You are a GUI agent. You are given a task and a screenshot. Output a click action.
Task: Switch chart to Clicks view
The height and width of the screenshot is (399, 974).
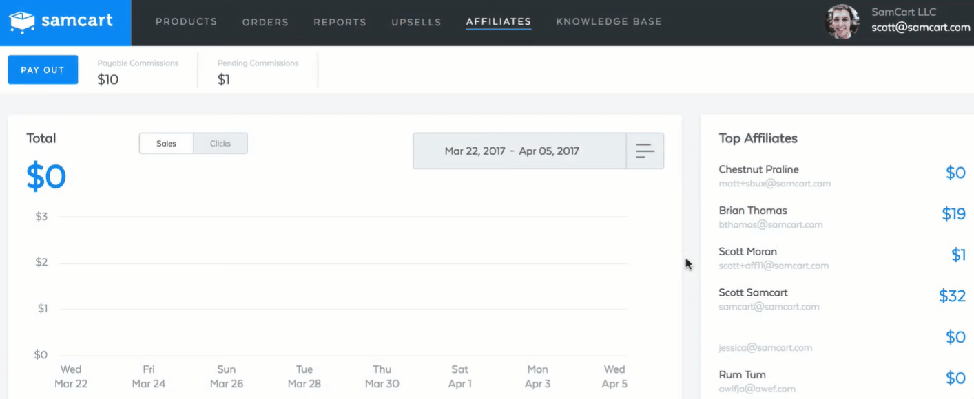click(x=220, y=144)
